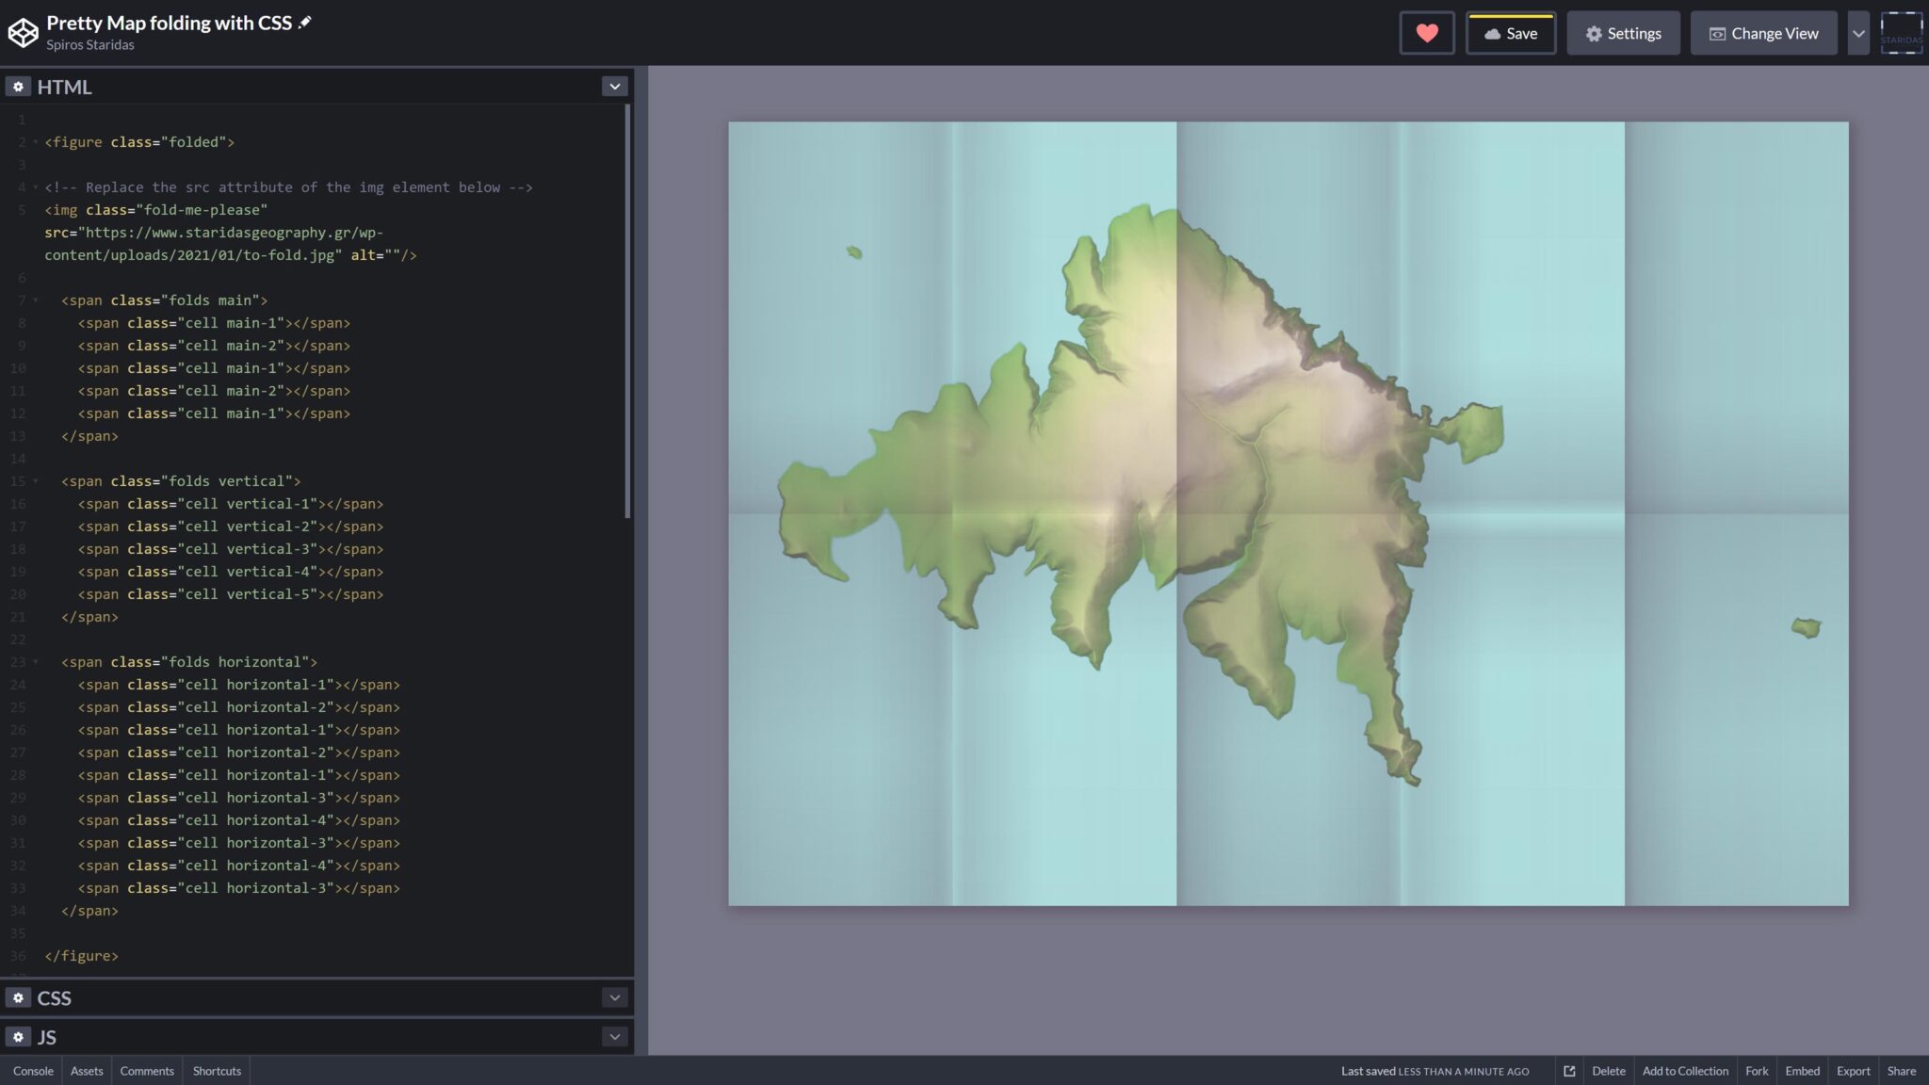Screen dimensions: 1929x1085
Task: Click the heart icon to love this pen
Action: pos(1427,32)
